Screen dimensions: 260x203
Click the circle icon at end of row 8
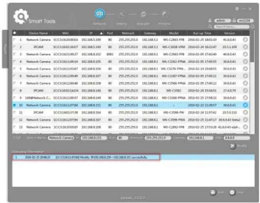[x=245, y=91]
